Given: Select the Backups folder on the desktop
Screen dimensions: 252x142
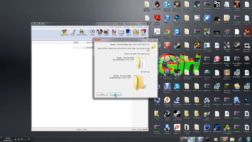Looking at the screenshot, I should click(187, 115).
